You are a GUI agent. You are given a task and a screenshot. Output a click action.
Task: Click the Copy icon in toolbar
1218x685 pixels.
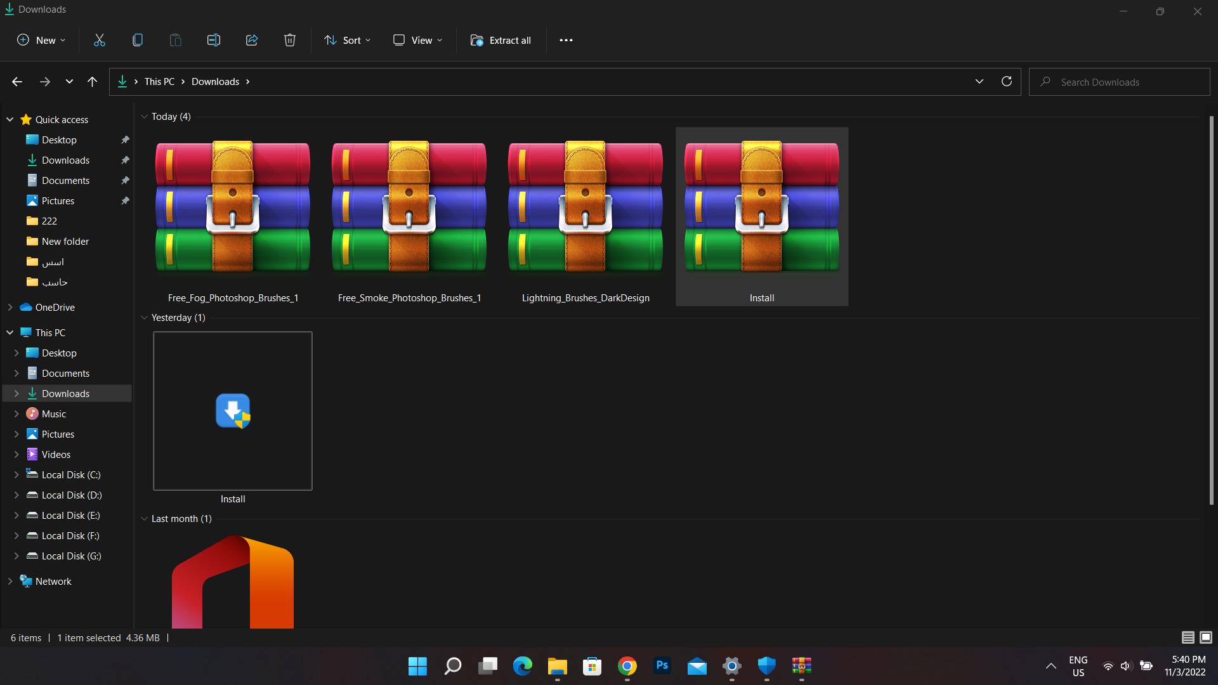coord(138,40)
